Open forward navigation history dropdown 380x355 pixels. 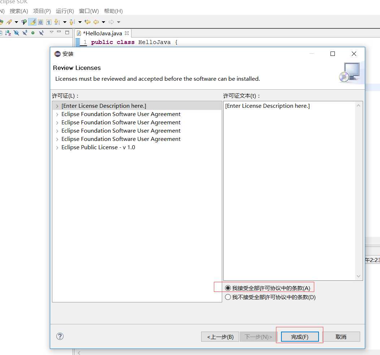click(x=118, y=22)
